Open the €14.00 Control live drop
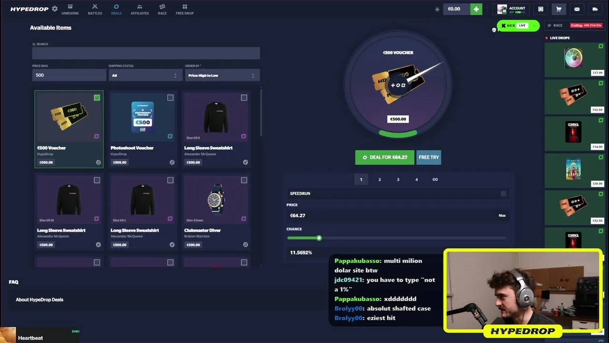609x343 pixels. pos(575,133)
